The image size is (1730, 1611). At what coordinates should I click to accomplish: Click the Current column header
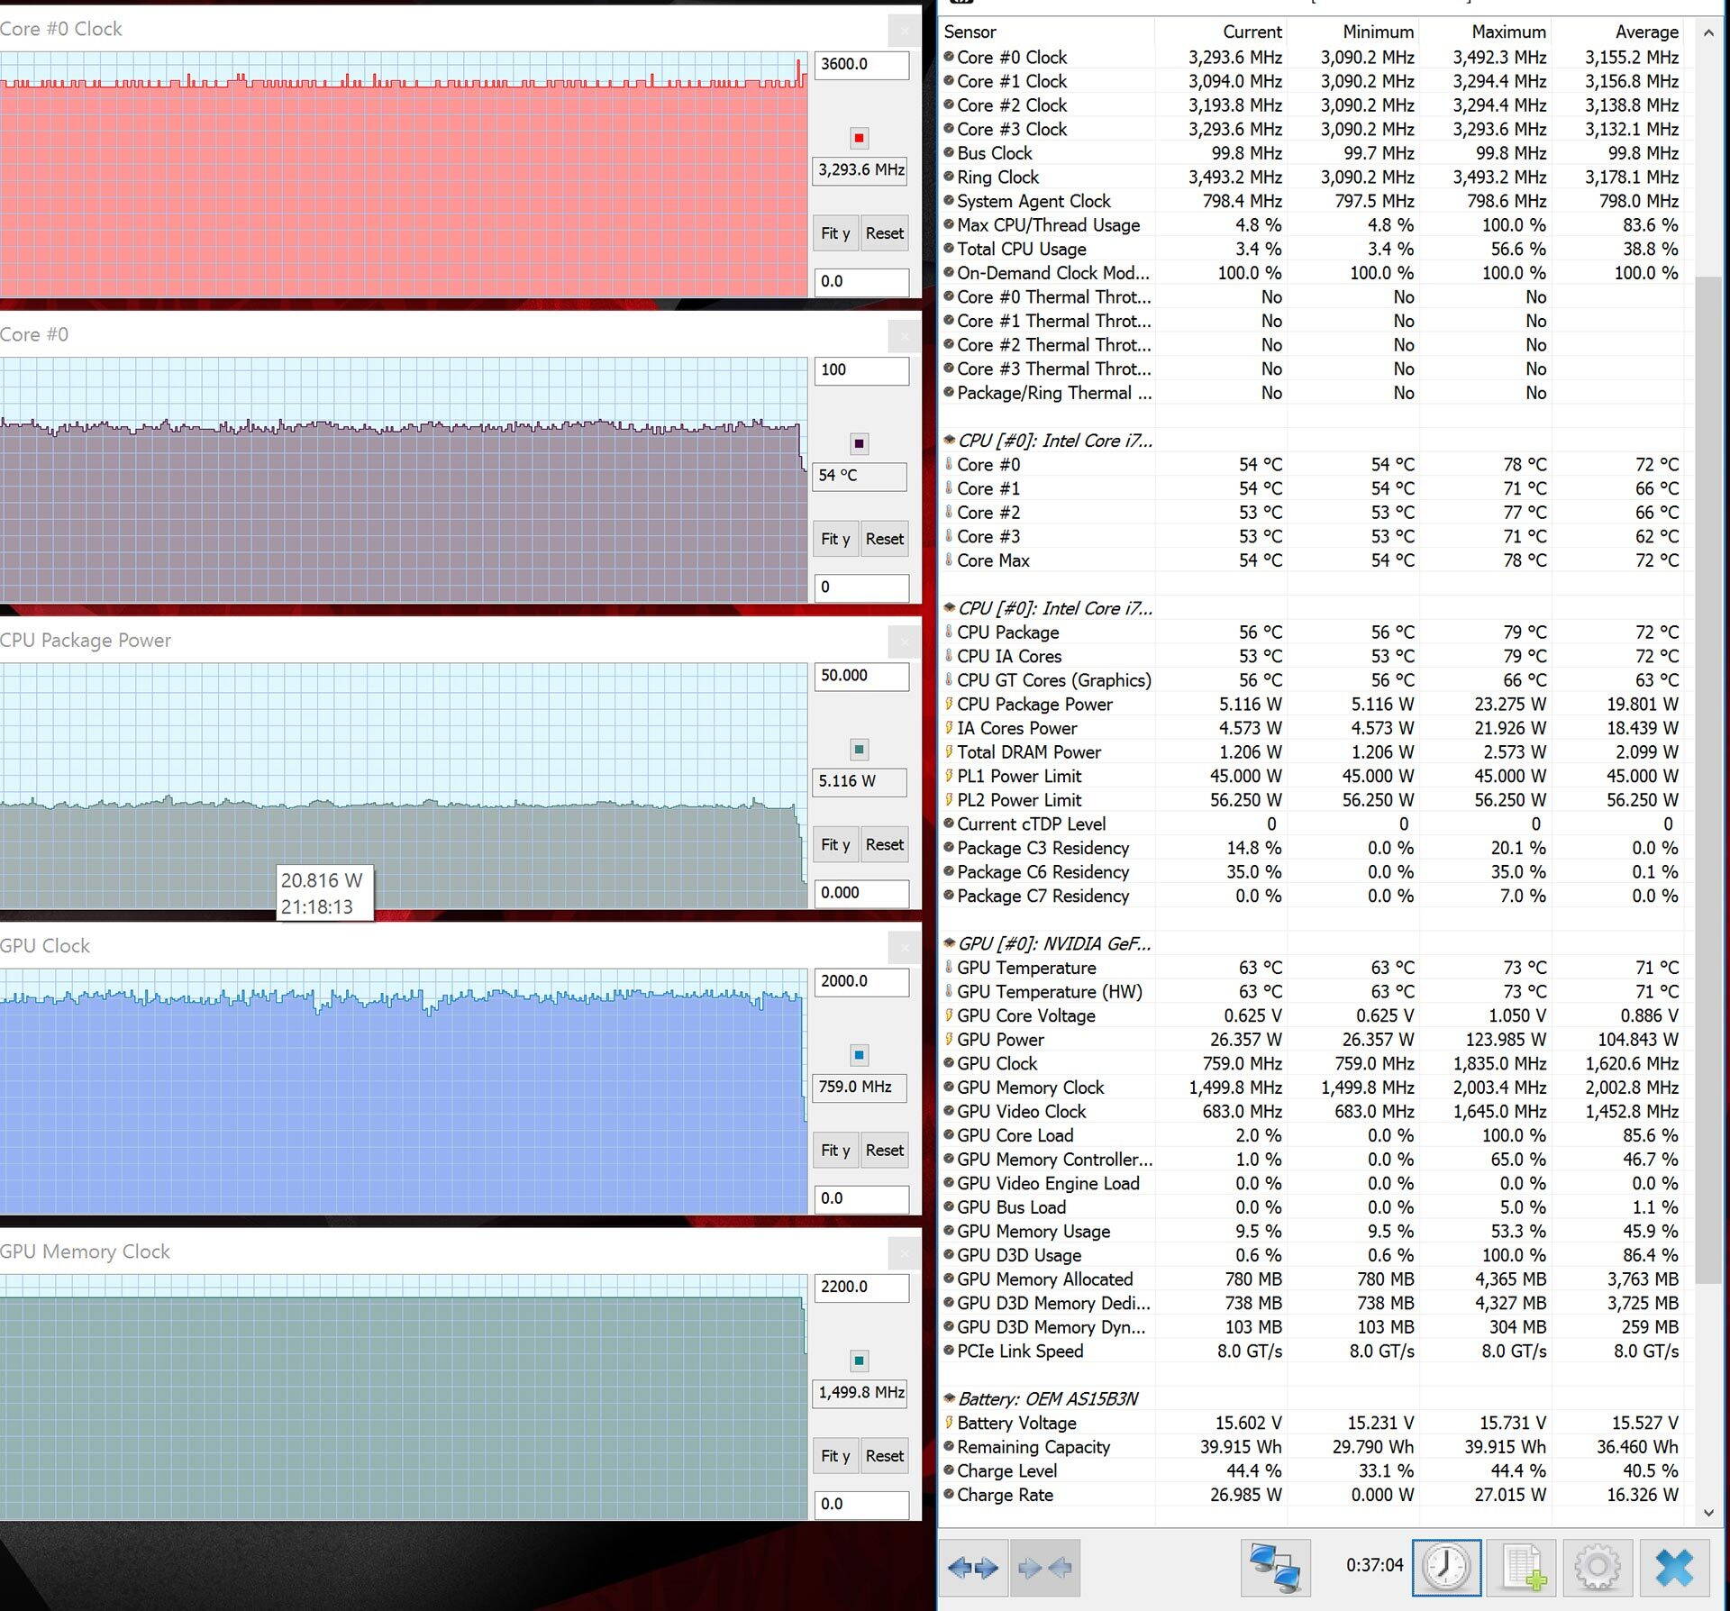tap(1221, 32)
